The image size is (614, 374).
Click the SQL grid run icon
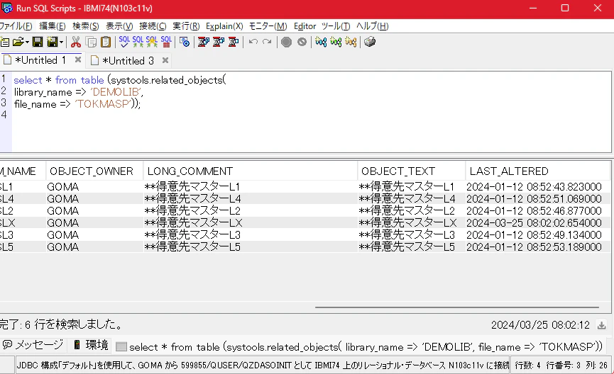(x=166, y=42)
